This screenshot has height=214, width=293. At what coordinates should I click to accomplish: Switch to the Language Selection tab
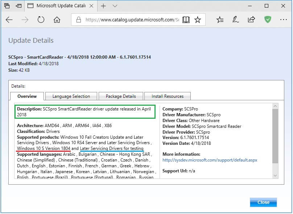[x=71, y=96]
